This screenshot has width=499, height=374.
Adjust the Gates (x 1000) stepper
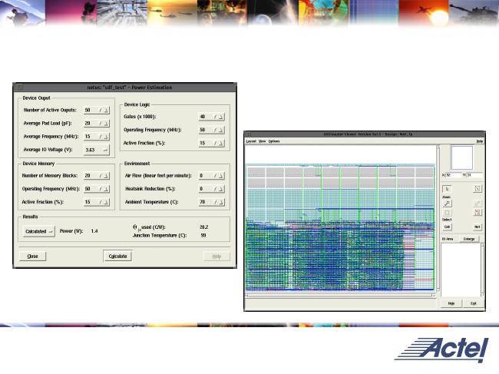[219, 117]
